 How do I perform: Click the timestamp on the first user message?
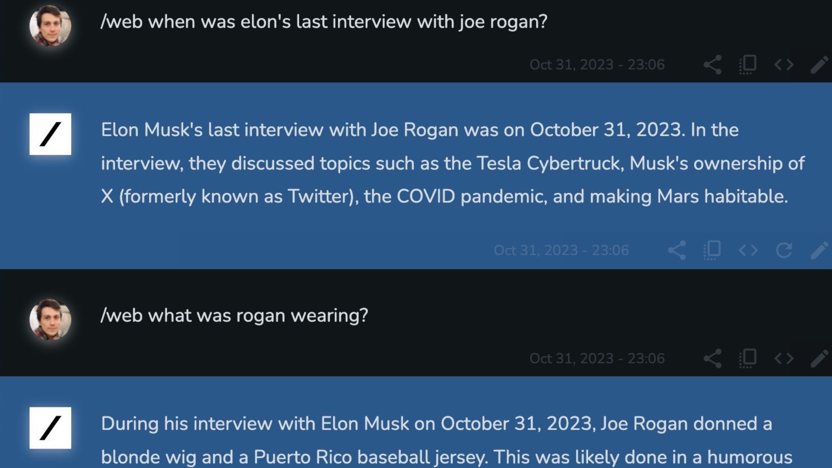[x=597, y=65]
